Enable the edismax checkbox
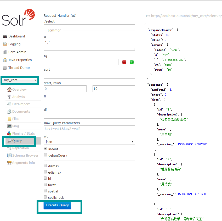 point(45,172)
